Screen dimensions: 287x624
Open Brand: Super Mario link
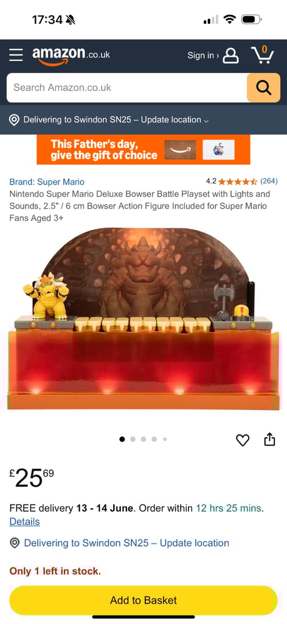coord(47,182)
